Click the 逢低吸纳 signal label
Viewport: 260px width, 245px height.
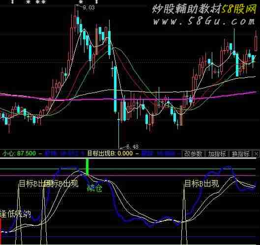[x=15, y=214]
